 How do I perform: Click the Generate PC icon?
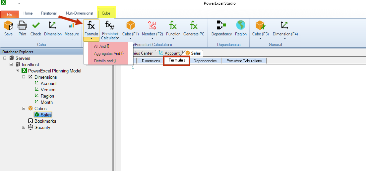(x=194, y=25)
